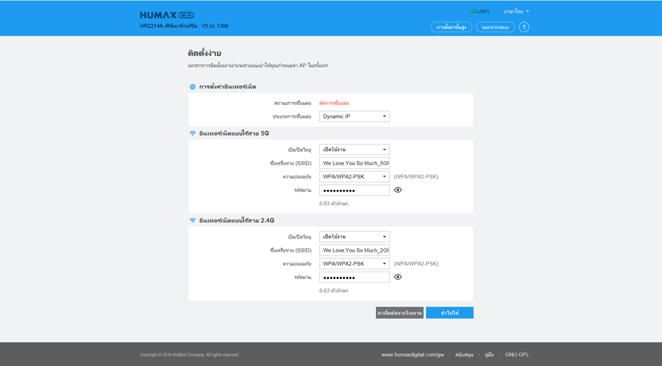Image resolution: width=662 pixels, height=366 pixels.
Task: Click the blue apply button (นำไปใช้)
Action: pos(450,313)
